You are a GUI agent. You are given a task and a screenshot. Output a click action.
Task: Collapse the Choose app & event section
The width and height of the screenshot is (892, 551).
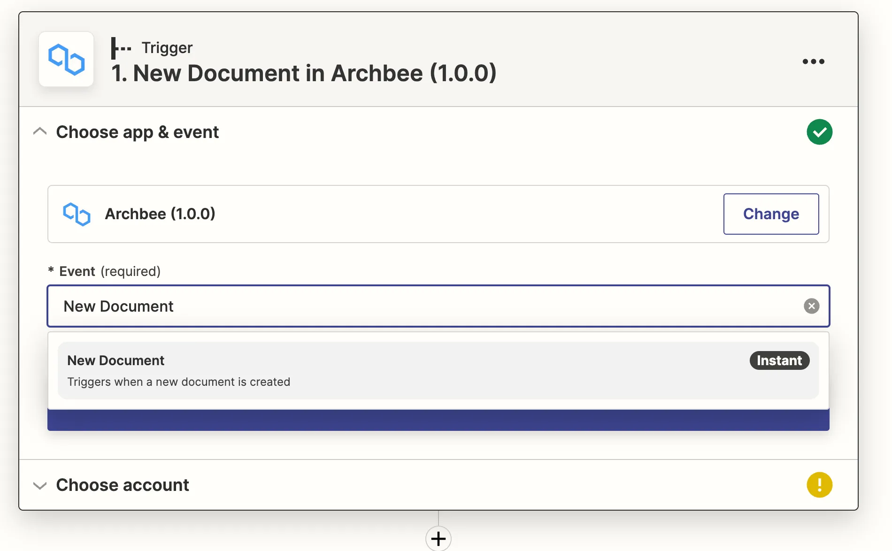[40, 132]
